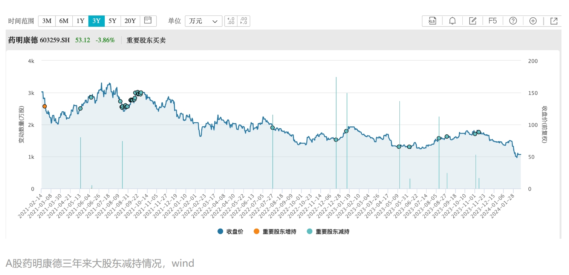Switch time range to 3M
The width and height of the screenshot is (569, 275).
pos(47,21)
